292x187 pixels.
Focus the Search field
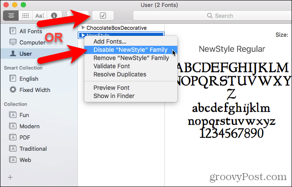point(212,16)
